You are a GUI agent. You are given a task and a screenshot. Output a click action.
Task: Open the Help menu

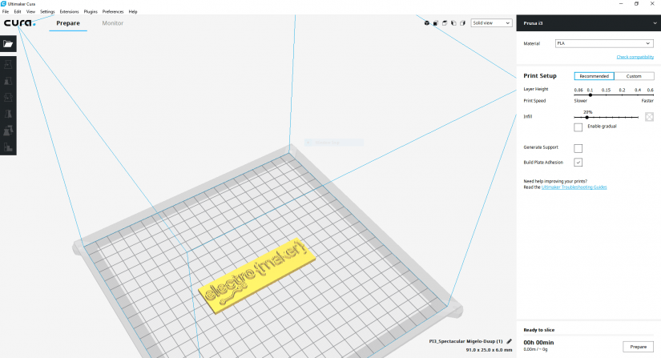tap(133, 12)
